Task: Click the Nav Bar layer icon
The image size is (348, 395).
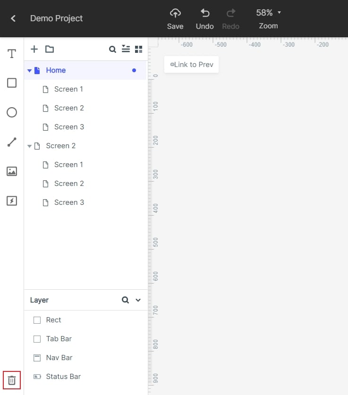Action: [x=37, y=358]
